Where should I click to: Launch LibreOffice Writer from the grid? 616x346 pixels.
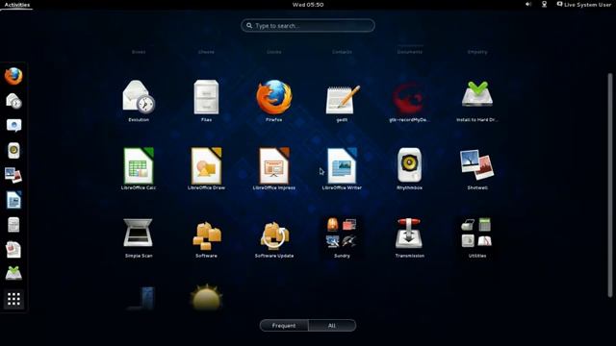coord(342,169)
